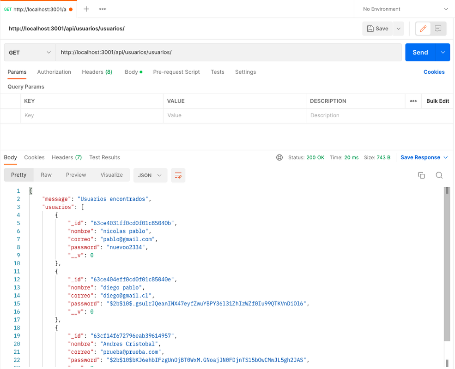This screenshot has height=369, width=455.
Task: Open the Headers (8) request tab
Action: coord(97,72)
